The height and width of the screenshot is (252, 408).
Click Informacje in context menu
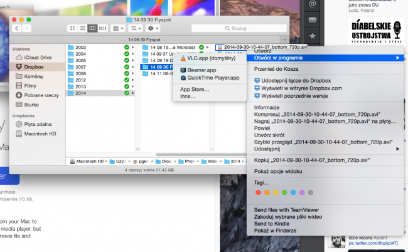point(267,108)
